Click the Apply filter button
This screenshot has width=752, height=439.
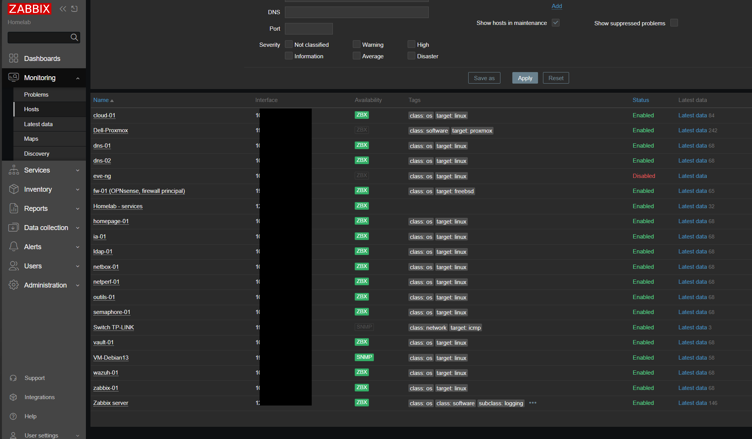click(x=525, y=78)
